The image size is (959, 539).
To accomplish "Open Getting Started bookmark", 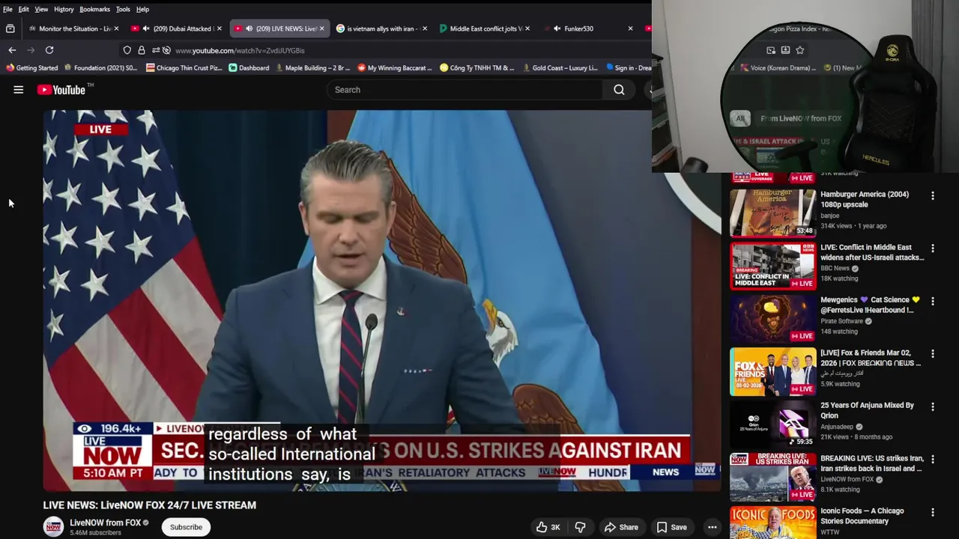I will click(31, 68).
